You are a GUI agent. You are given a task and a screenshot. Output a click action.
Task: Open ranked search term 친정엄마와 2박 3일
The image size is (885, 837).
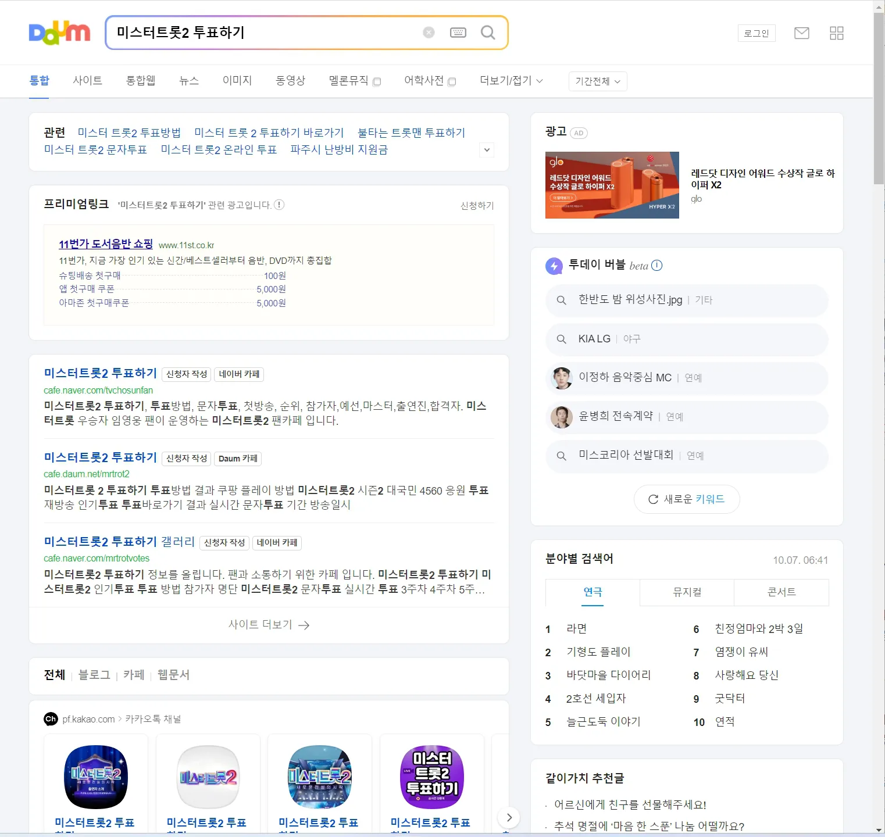[759, 628]
